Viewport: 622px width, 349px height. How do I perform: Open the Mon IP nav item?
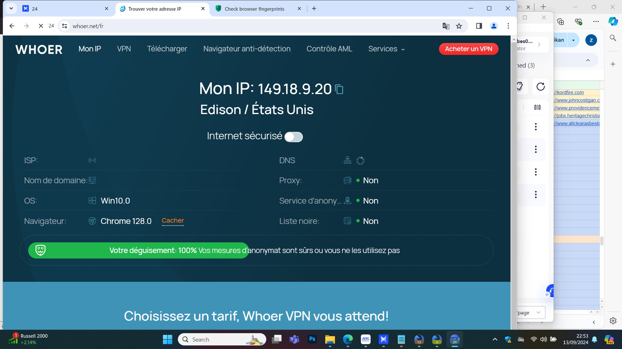coord(90,49)
